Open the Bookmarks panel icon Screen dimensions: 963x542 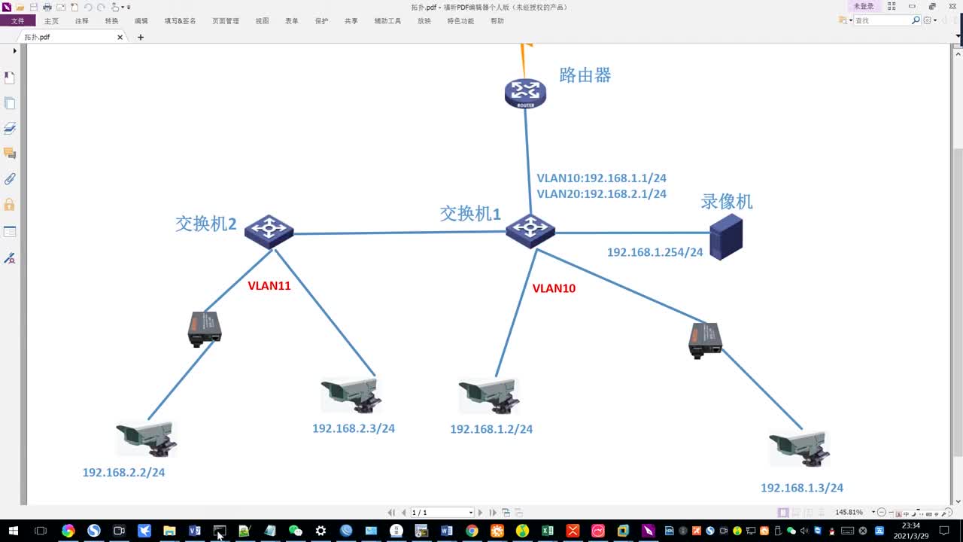click(10, 78)
